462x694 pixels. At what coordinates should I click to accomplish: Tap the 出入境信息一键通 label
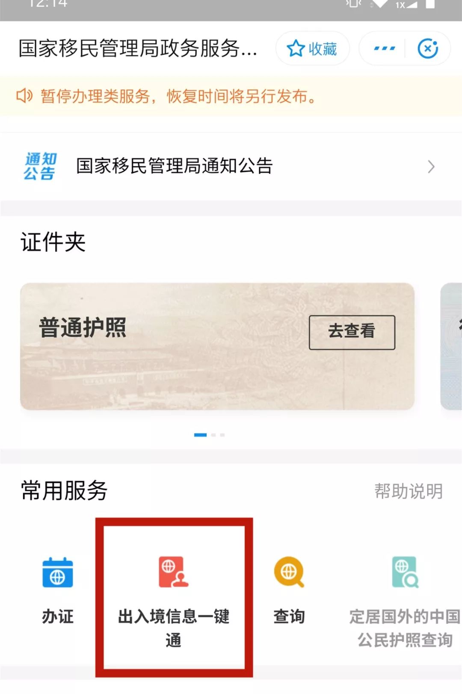[174, 628]
